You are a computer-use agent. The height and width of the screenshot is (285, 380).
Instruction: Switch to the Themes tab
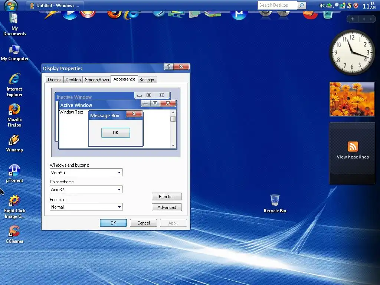[54, 80]
